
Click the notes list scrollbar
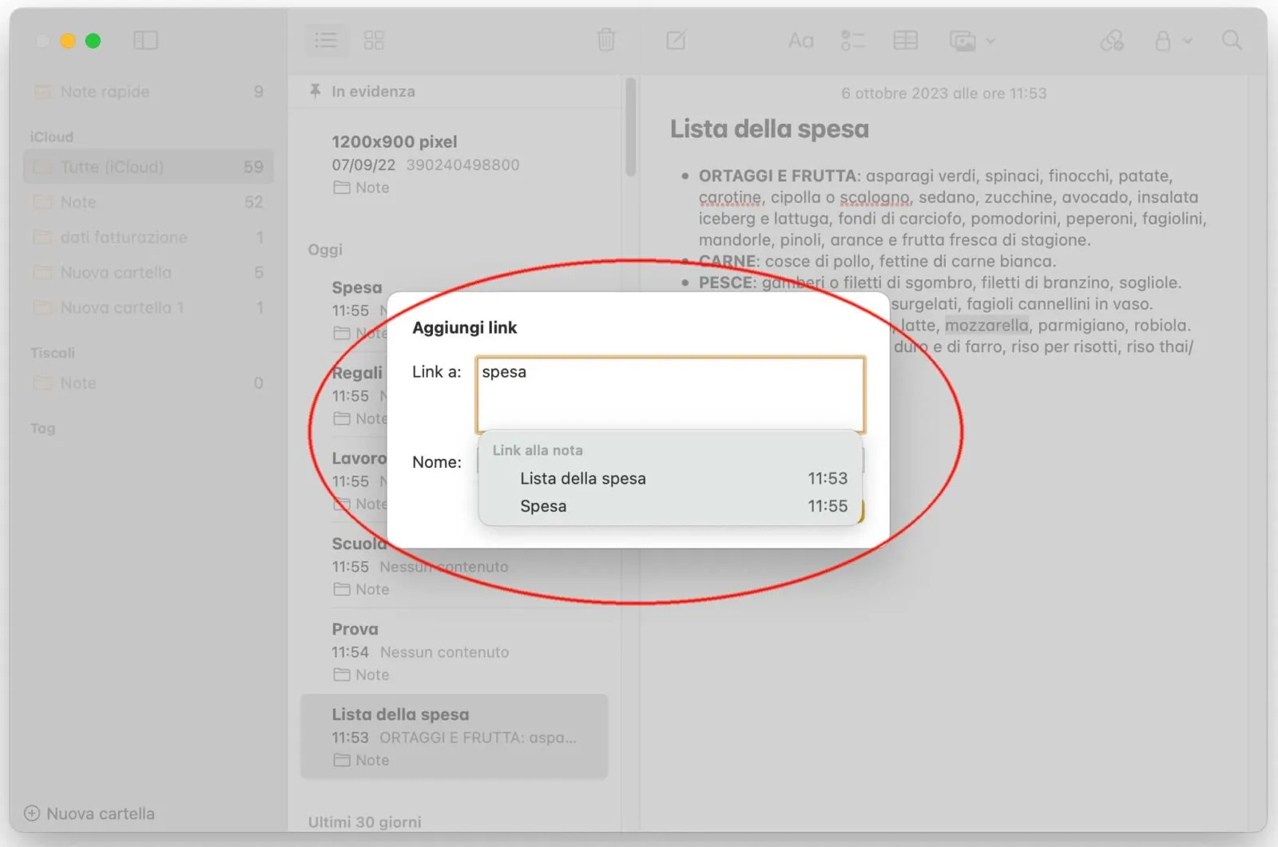click(630, 128)
